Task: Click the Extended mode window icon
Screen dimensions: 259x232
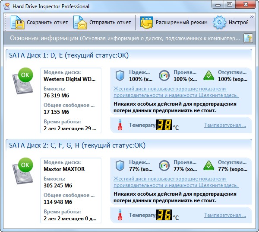Action: [146, 23]
